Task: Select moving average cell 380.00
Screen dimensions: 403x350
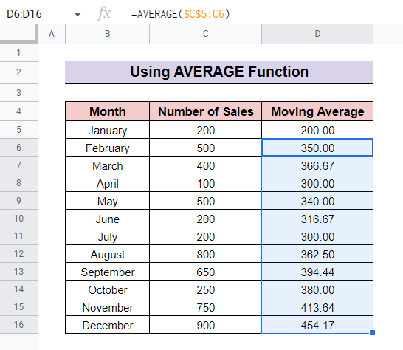Action: coord(317,290)
